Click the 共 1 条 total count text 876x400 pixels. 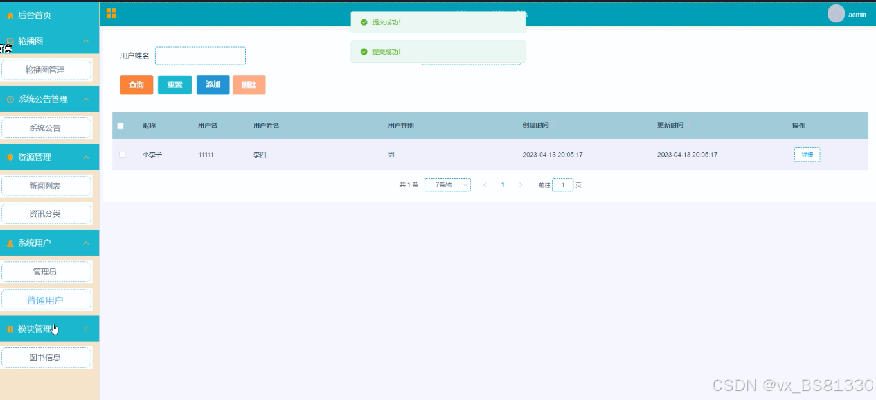click(x=409, y=185)
